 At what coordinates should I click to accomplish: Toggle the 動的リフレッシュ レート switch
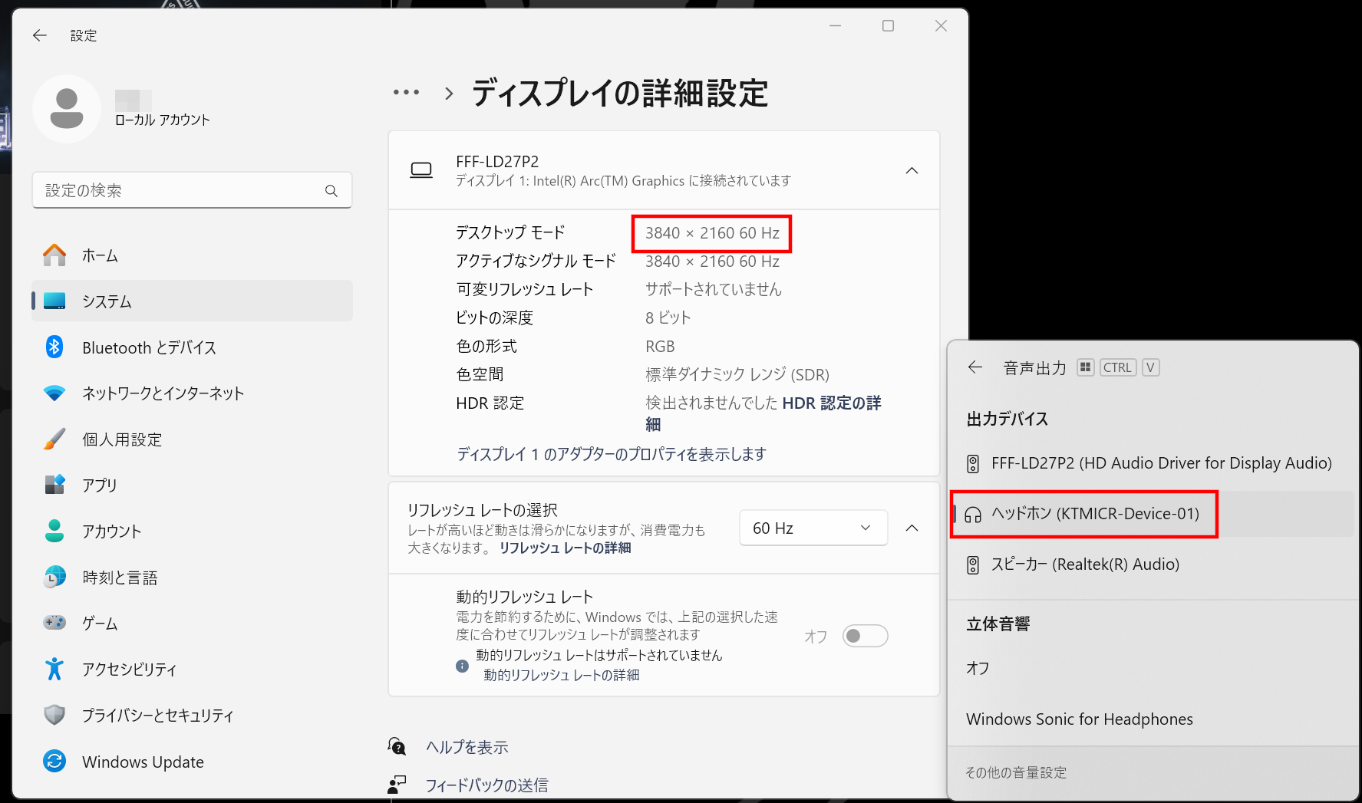pos(865,636)
